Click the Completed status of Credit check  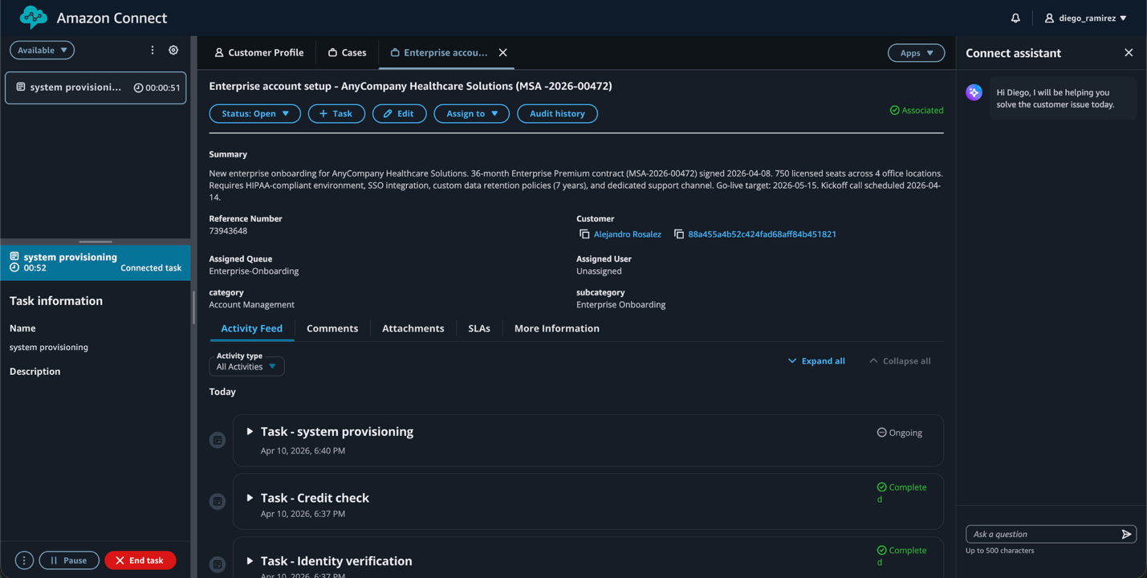(901, 493)
